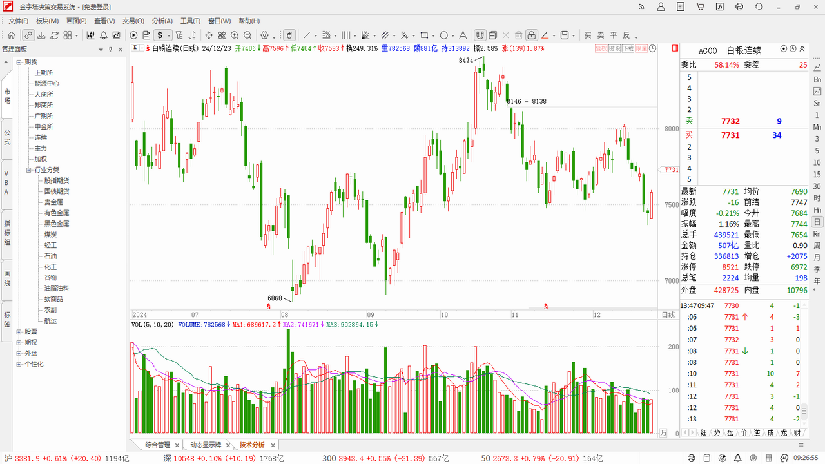Toggle the 复权 price adjustment button
Image resolution: width=825 pixels, height=464 pixels.
[601, 48]
